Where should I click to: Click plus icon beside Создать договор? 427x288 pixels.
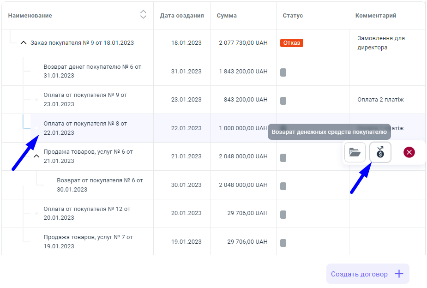coord(399,274)
